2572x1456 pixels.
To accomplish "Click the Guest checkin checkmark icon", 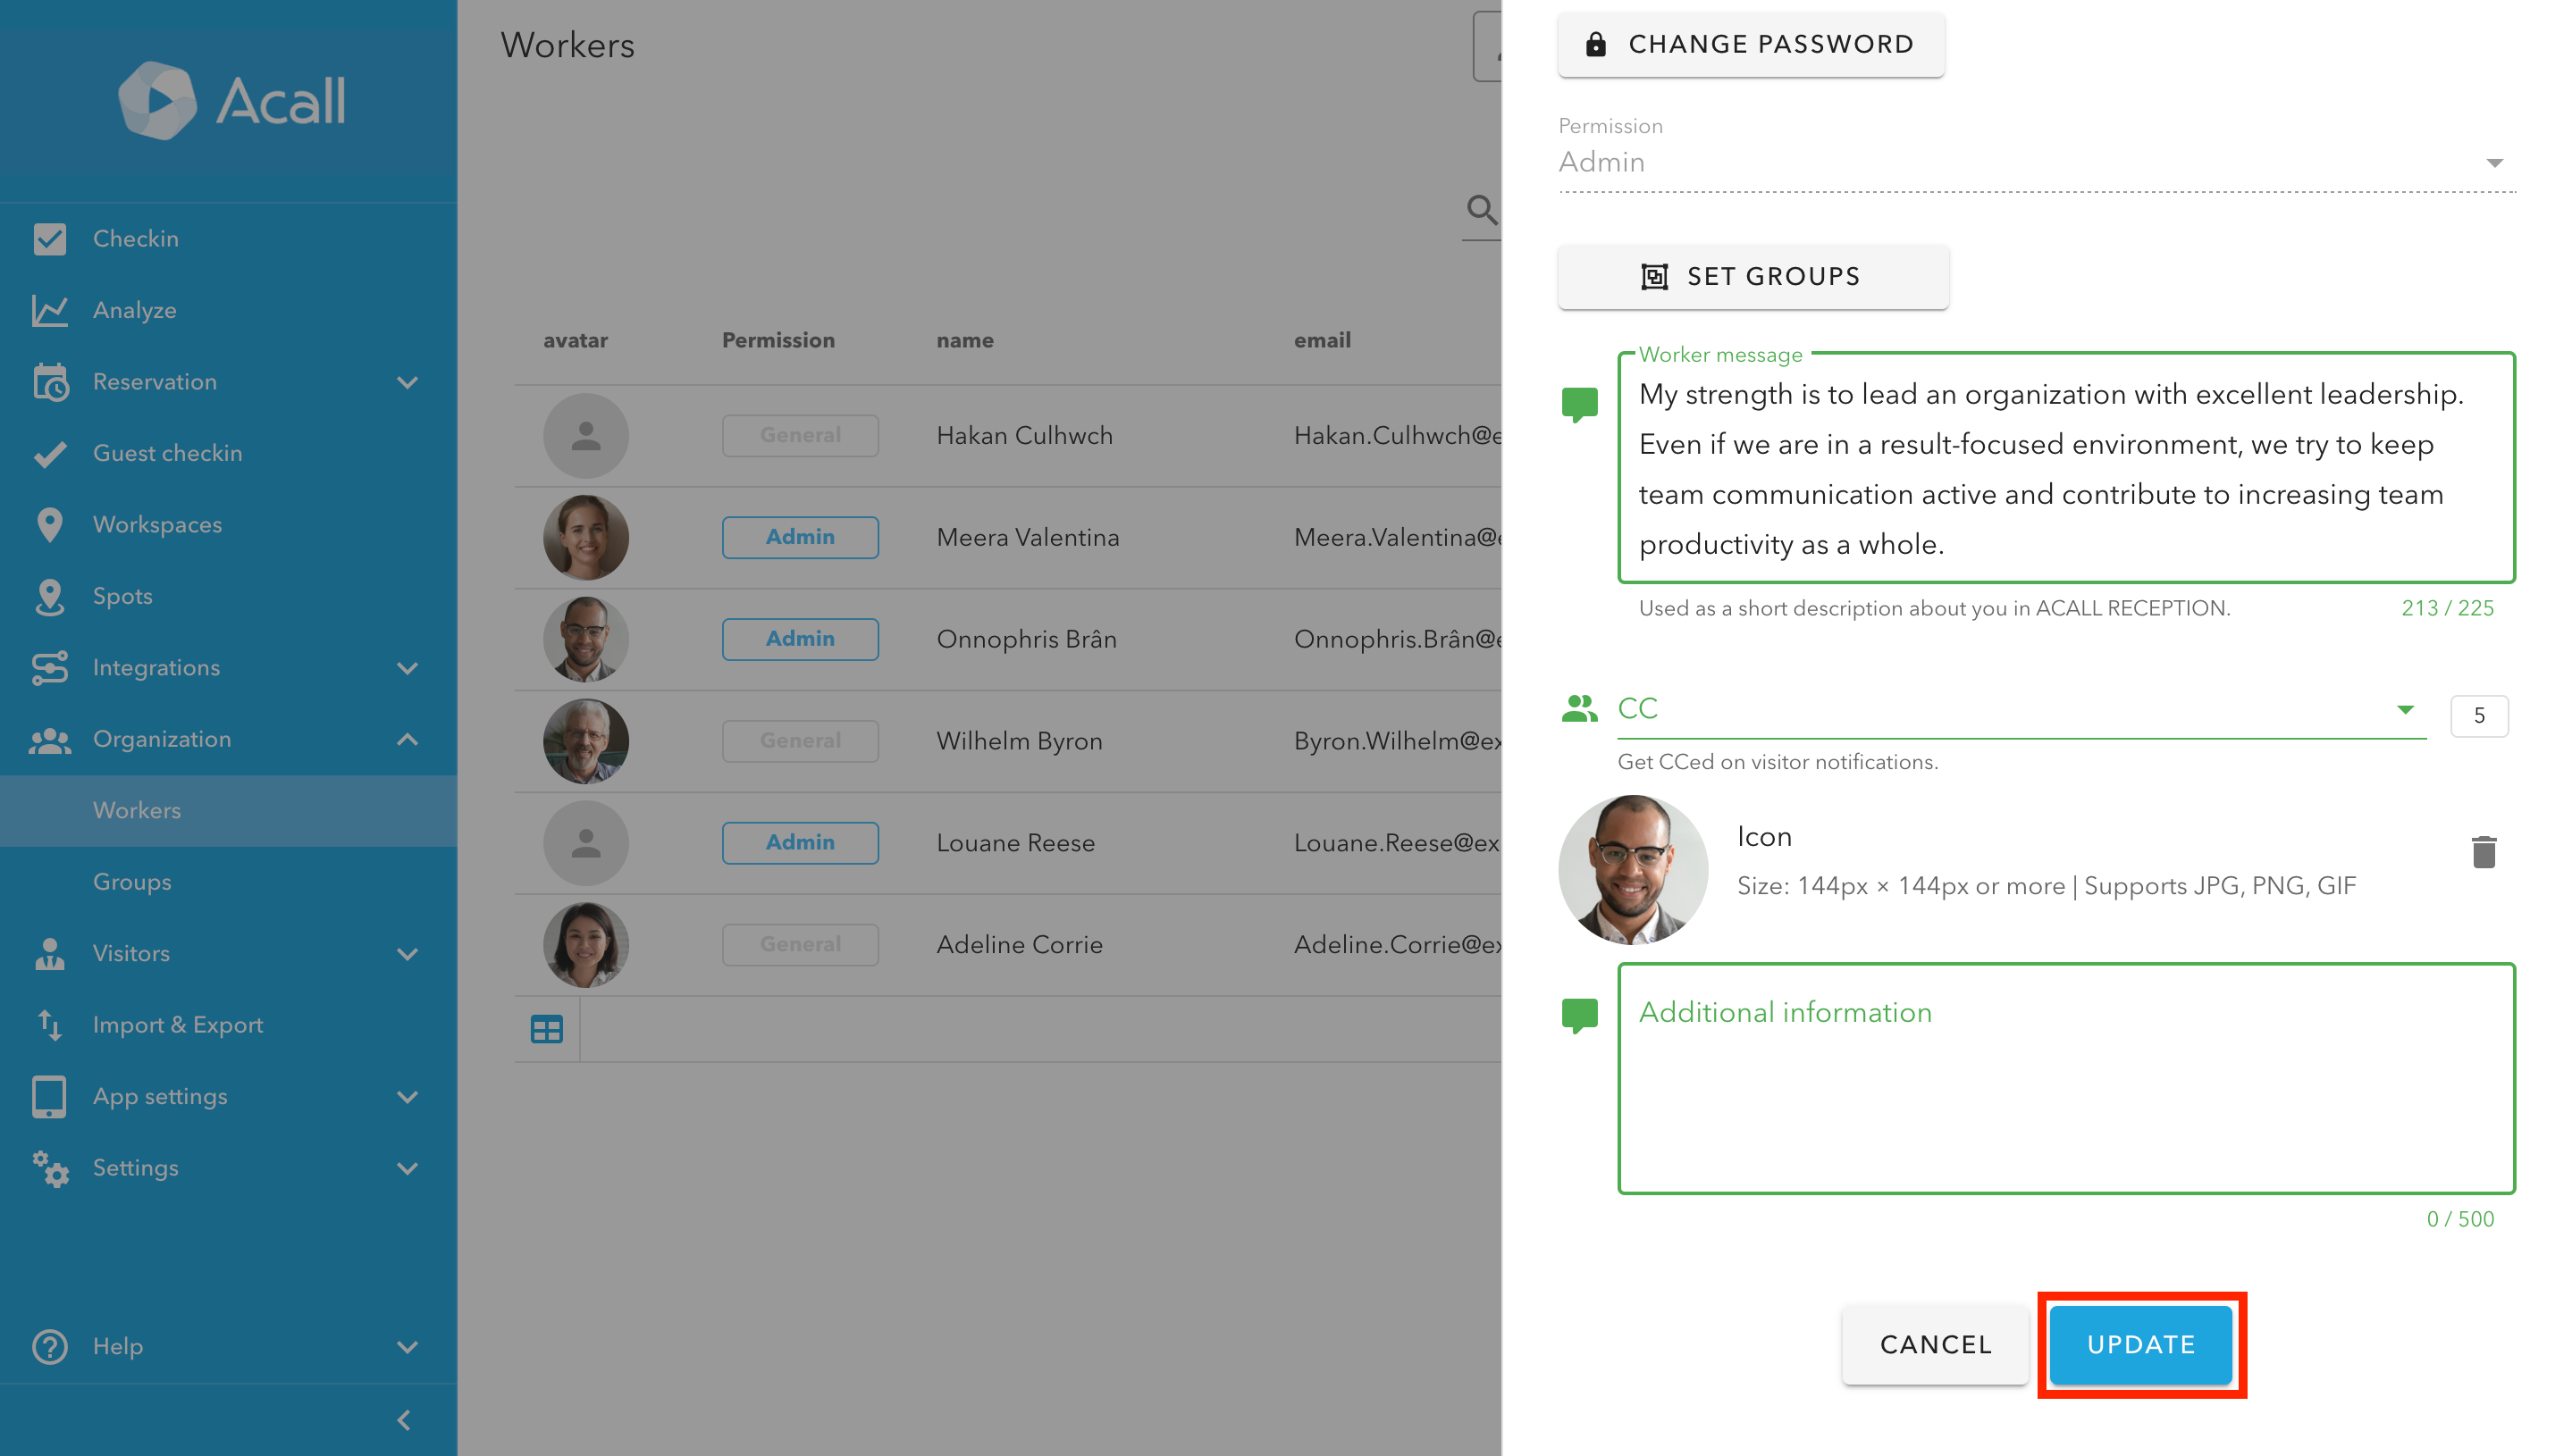I will pos(49,453).
